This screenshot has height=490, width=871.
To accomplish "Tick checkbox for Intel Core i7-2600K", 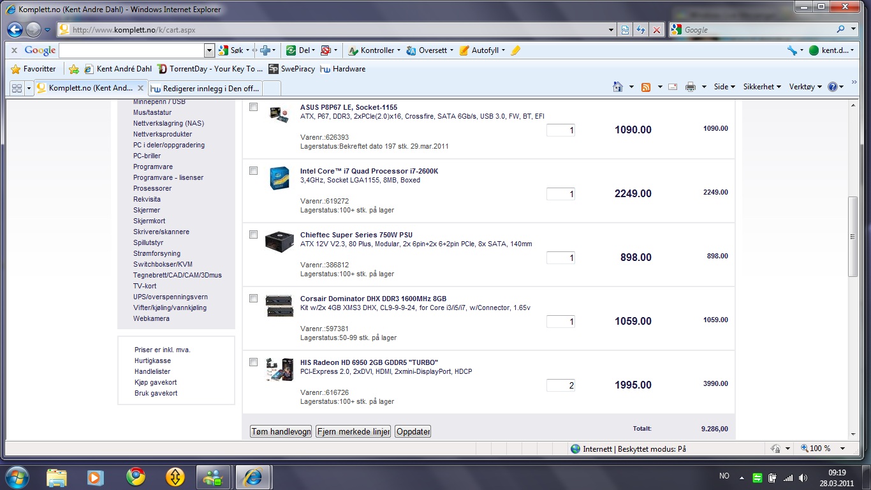I will [254, 171].
